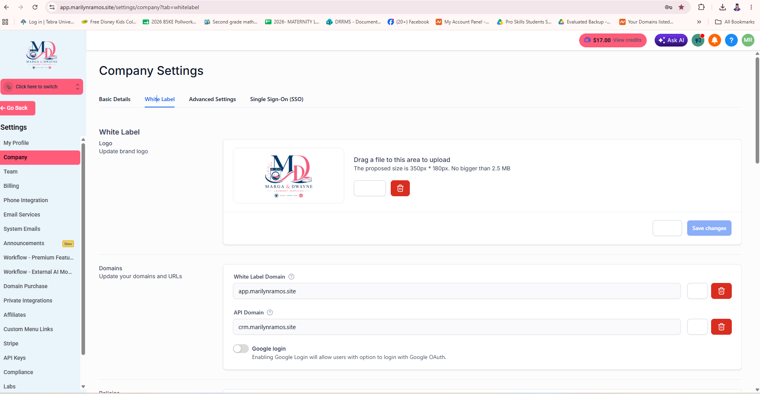The image size is (760, 394).
Task: Open the help question mark icon
Action: pyautogui.click(x=731, y=40)
